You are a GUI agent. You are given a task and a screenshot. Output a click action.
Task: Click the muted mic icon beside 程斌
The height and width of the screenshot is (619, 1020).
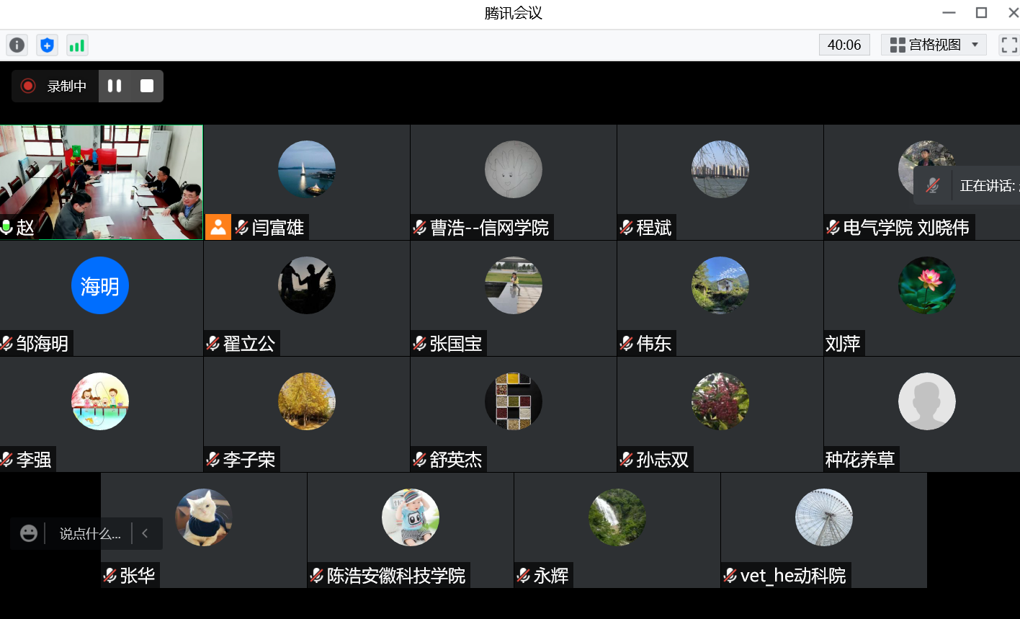(626, 228)
